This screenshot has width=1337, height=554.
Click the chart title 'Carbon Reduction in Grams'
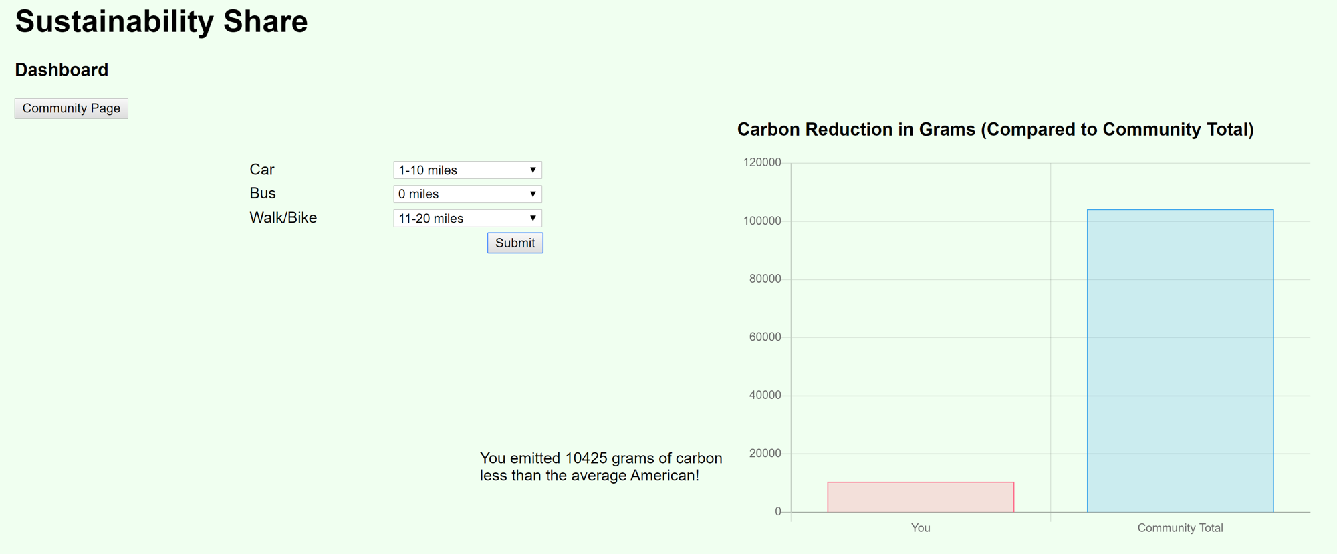pyautogui.click(x=995, y=130)
